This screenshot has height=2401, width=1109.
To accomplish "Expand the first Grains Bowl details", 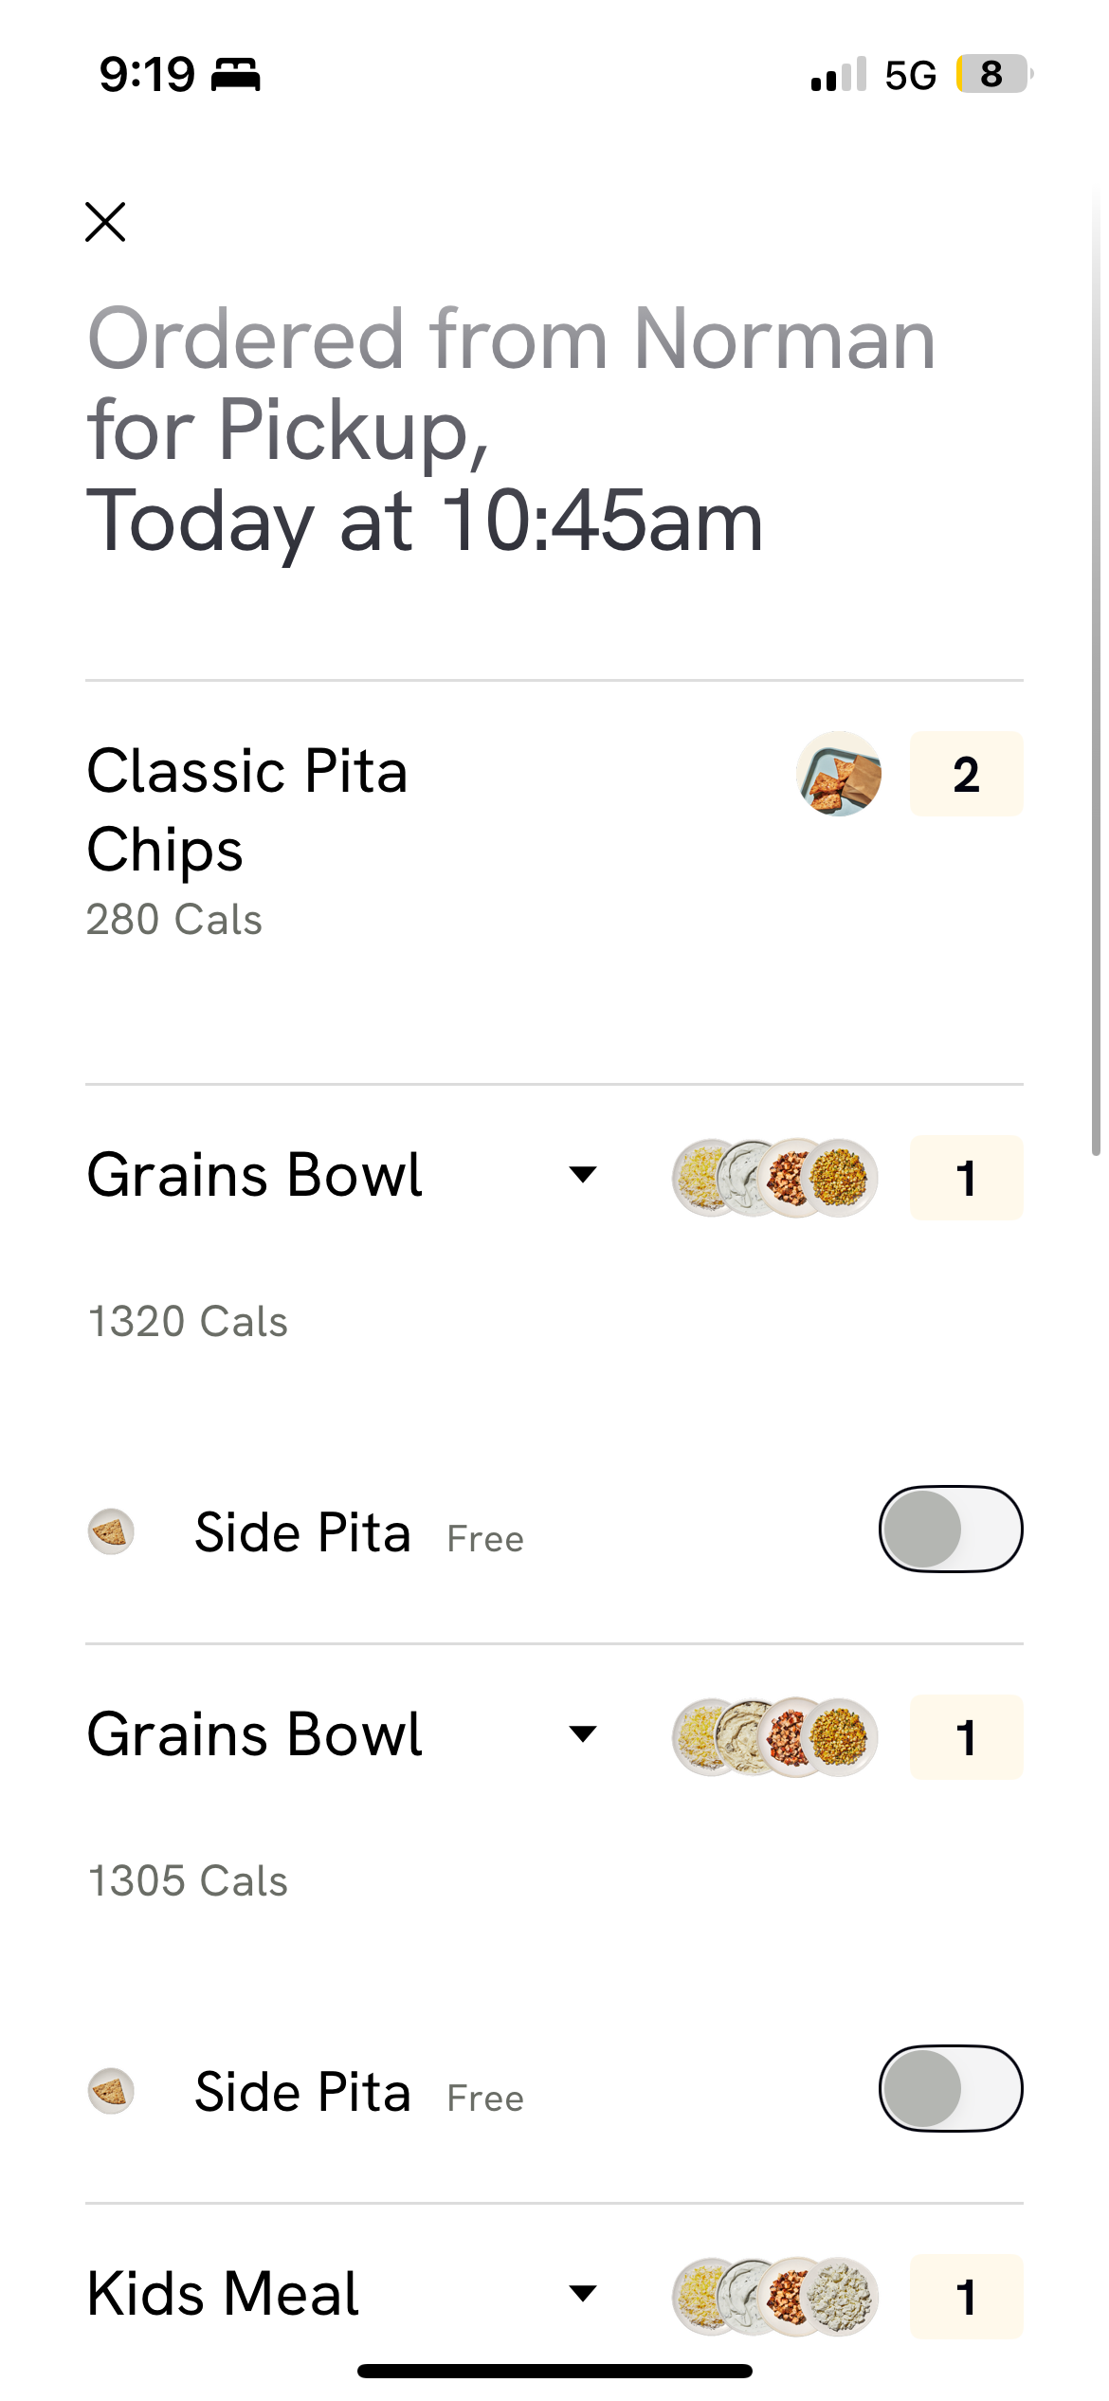I will pyautogui.click(x=582, y=1175).
